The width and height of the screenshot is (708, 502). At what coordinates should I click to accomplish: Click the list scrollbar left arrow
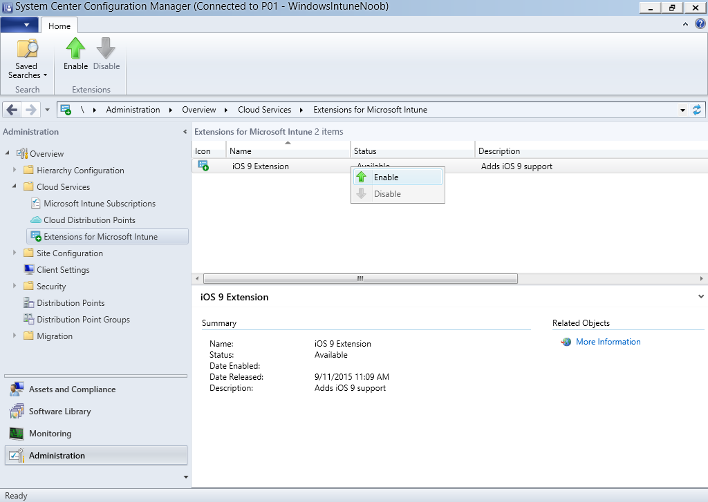point(197,279)
